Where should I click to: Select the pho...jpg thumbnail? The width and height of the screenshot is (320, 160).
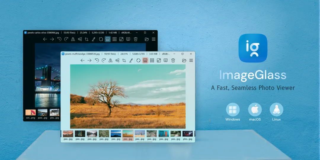click(188, 135)
